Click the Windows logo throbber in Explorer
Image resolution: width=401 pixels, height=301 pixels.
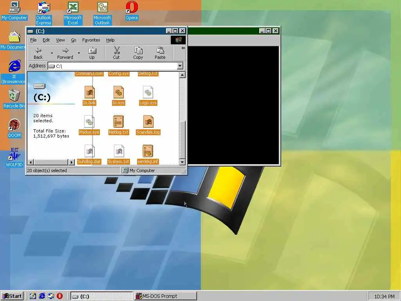[x=178, y=40]
